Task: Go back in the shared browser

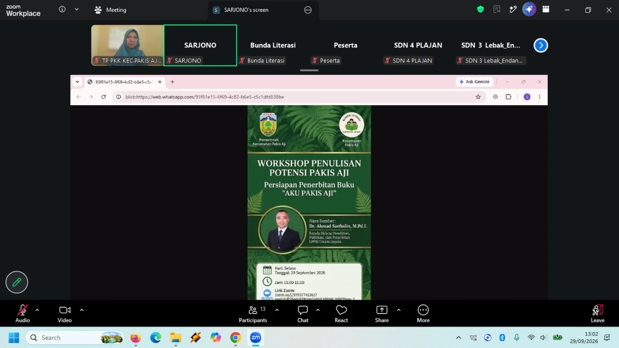Action: tap(78, 97)
